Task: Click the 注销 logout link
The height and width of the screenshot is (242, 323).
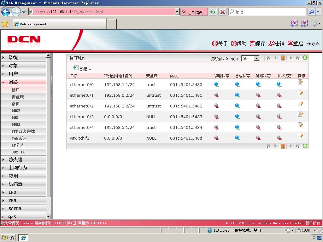Action: pyautogui.click(x=276, y=43)
